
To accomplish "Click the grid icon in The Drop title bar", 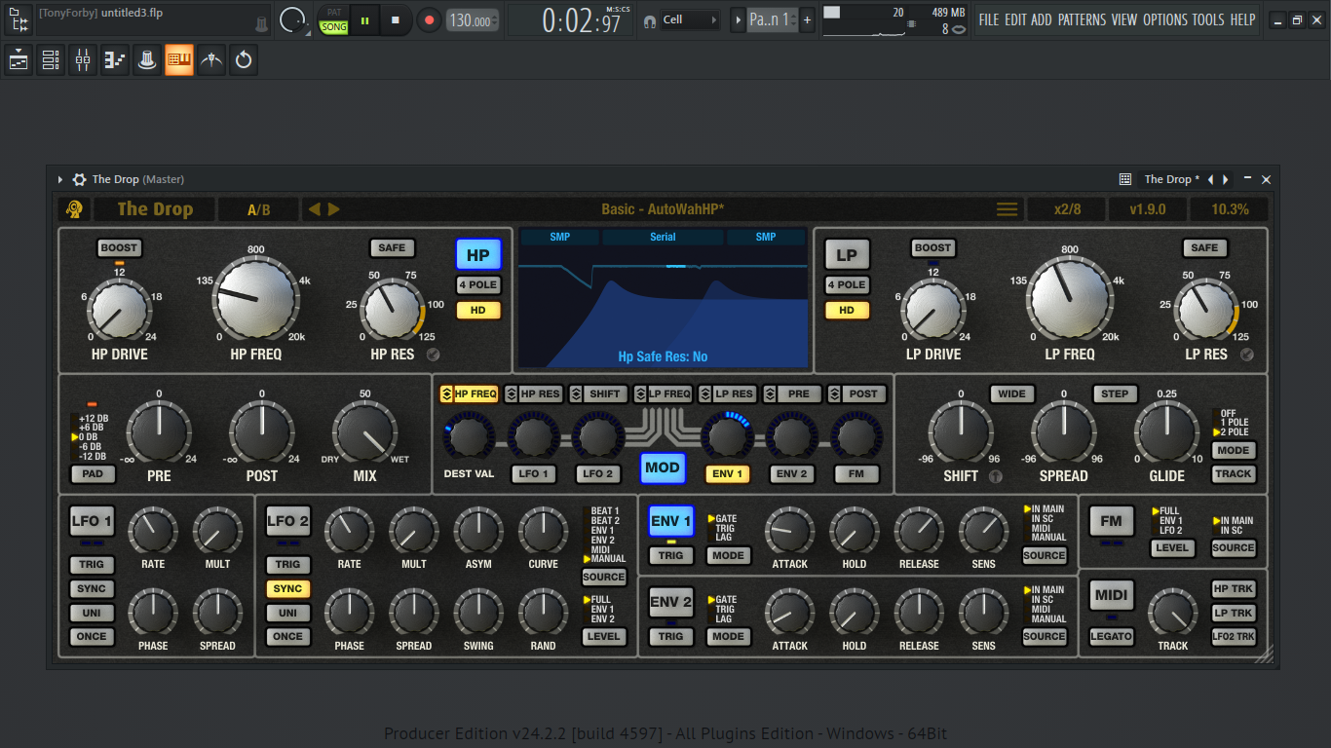I will (x=1125, y=179).
